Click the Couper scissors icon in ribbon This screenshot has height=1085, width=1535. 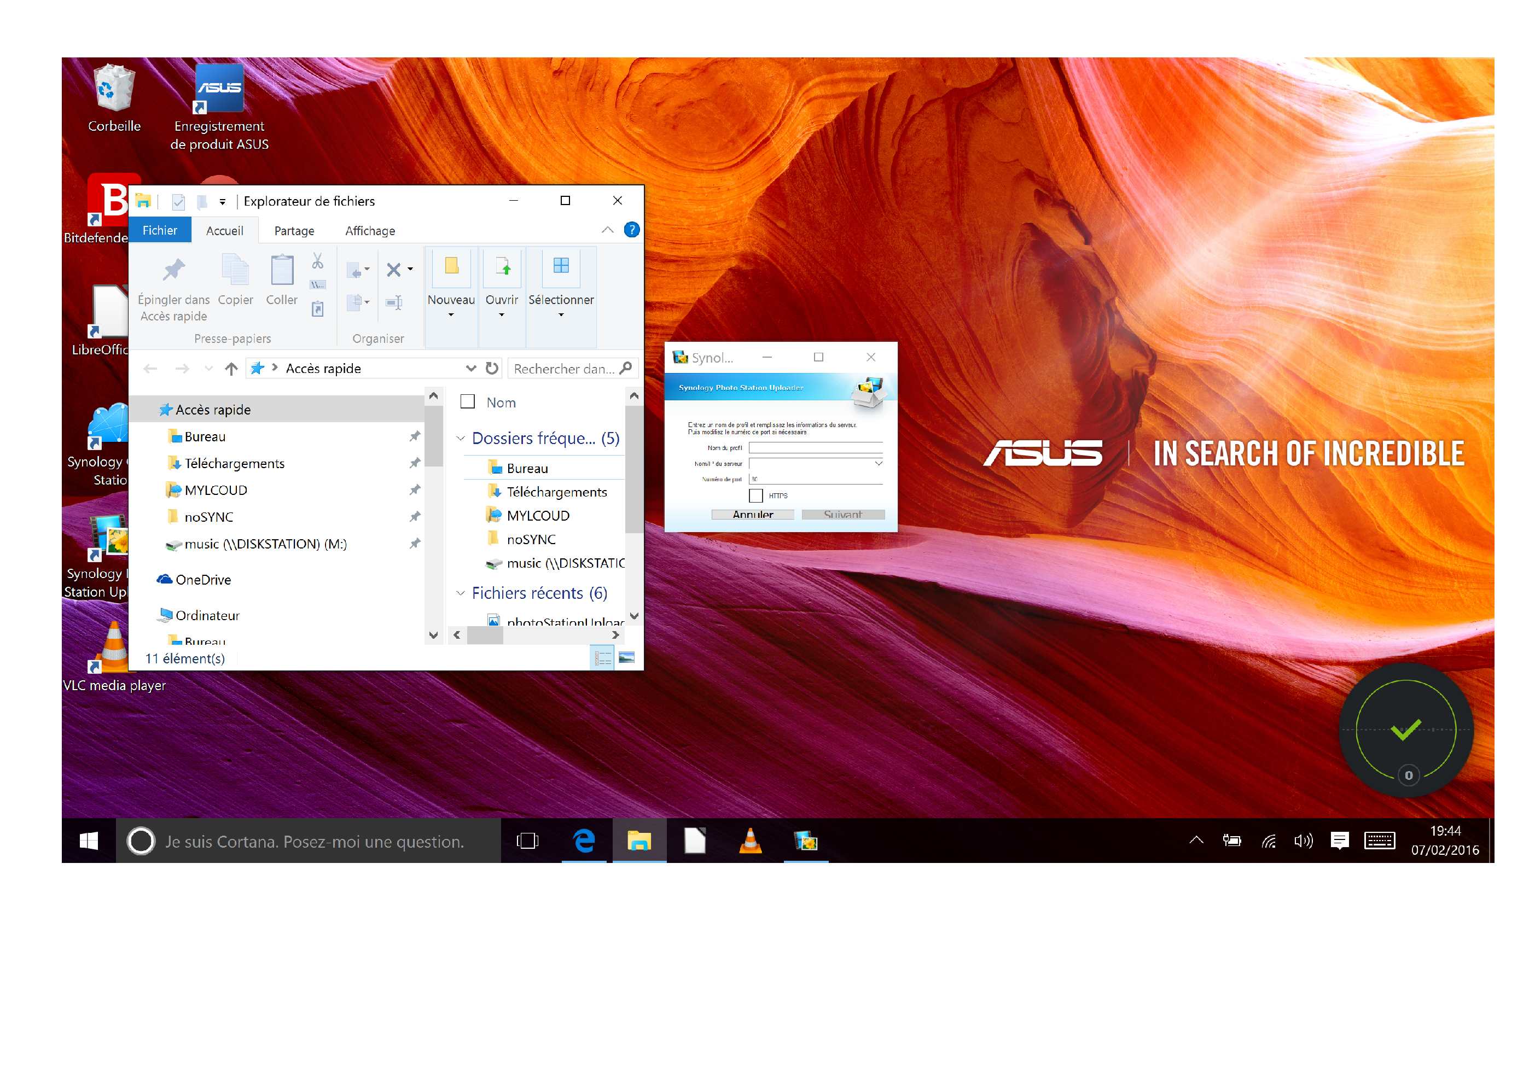point(318,261)
